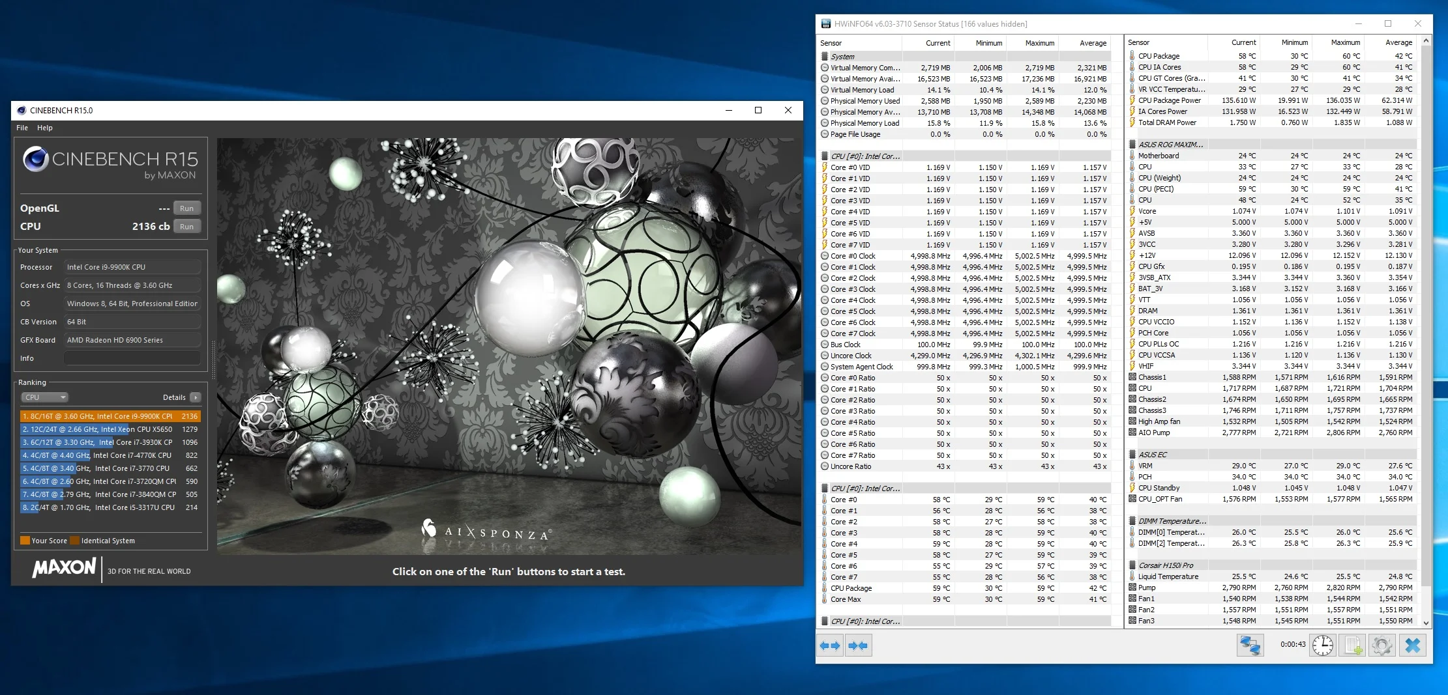
Task: Click HWiNFO shrink columns inward-arrows icon
Action: click(858, 645)
